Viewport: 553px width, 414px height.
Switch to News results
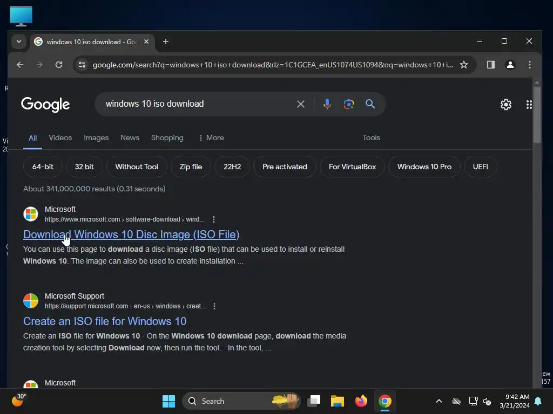[130, 137]
